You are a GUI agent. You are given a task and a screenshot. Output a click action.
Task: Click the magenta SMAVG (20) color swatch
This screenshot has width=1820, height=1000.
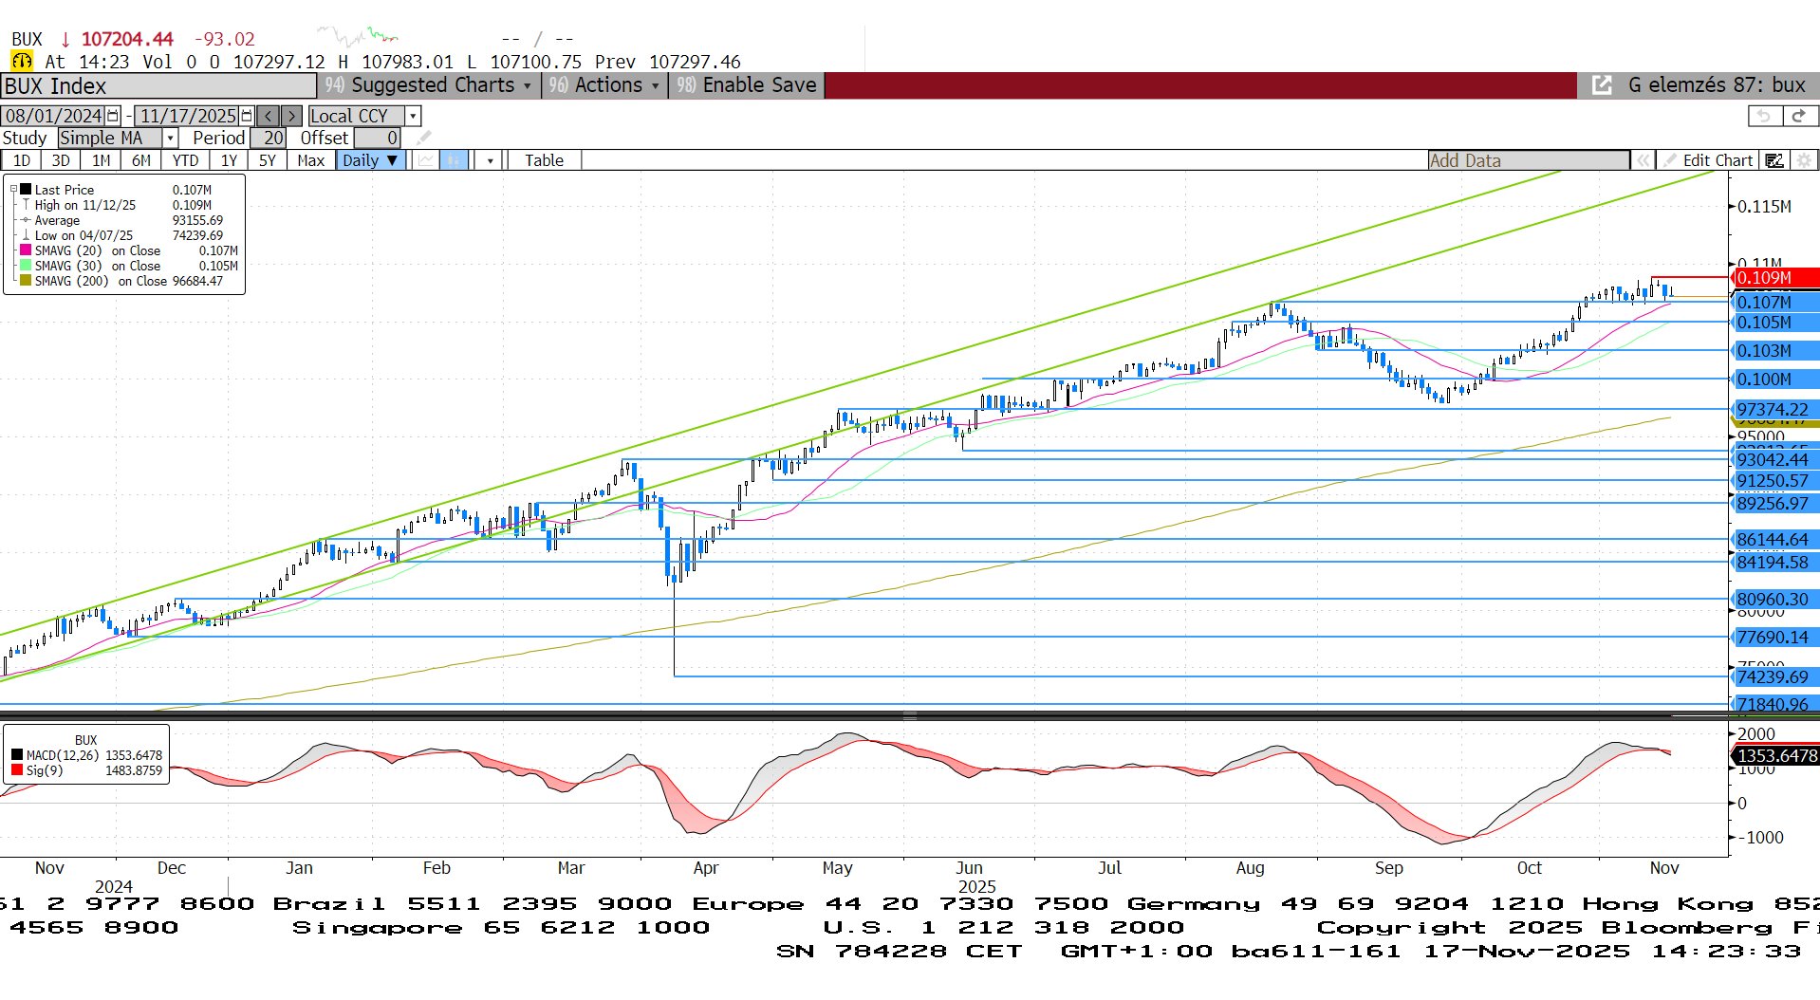pyautogui.click(x=26, y=250)
